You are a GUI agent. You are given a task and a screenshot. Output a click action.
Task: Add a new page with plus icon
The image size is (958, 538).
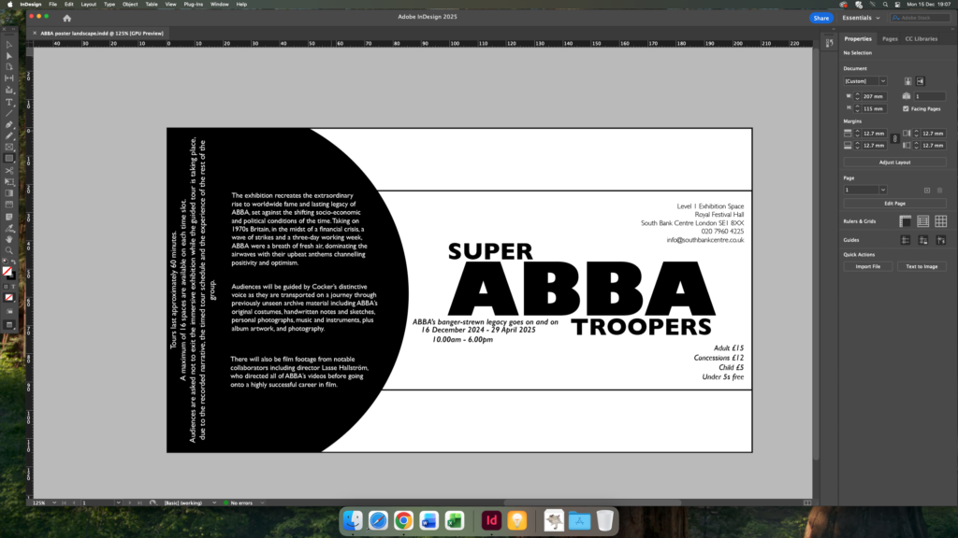point(927,191)
